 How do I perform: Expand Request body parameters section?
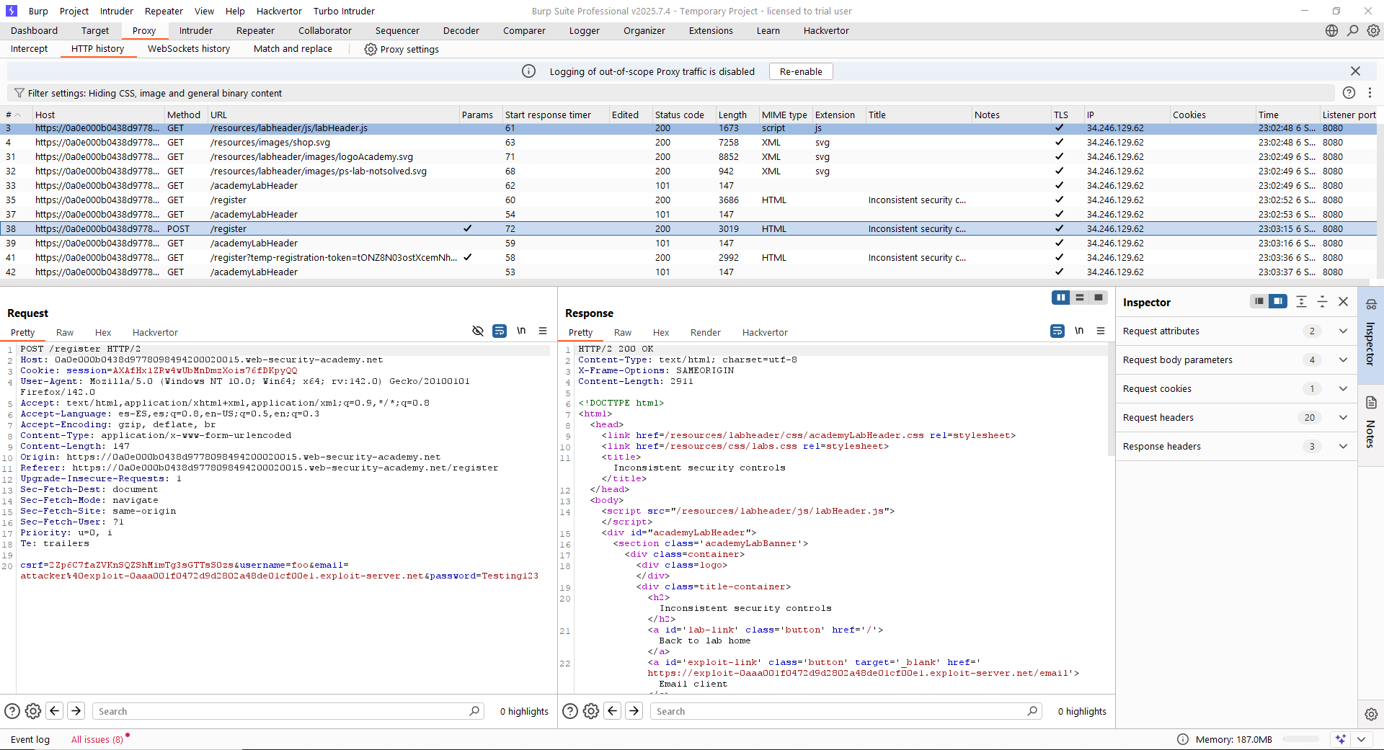point(1343,360)
